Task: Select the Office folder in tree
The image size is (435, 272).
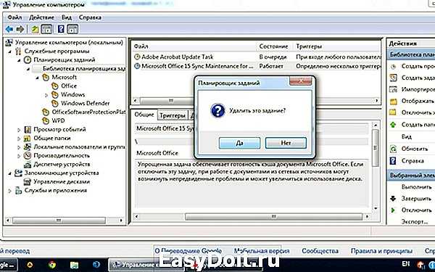Action: (x=69, y=86)
